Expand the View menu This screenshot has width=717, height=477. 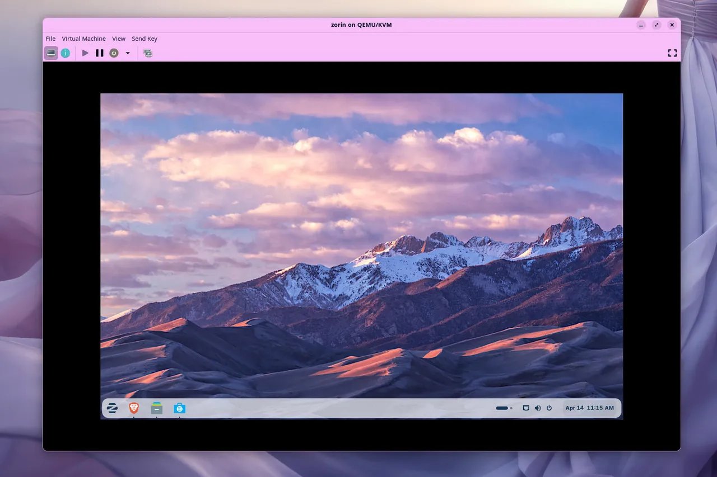click(x=119, y=39)
